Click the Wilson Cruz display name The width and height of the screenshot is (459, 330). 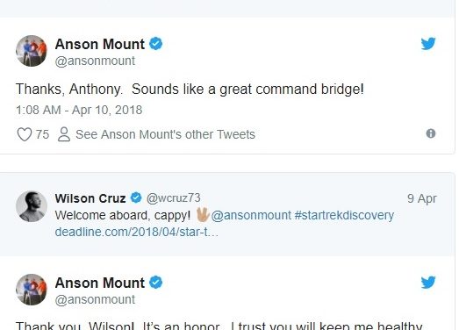(x=90, y=198)
